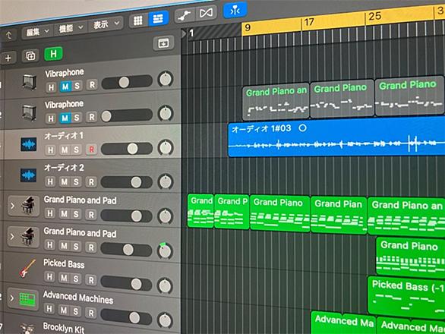445x334 pixels.
Task: Click bar 25 on the ruler
Action: click(x=374, y=16)
